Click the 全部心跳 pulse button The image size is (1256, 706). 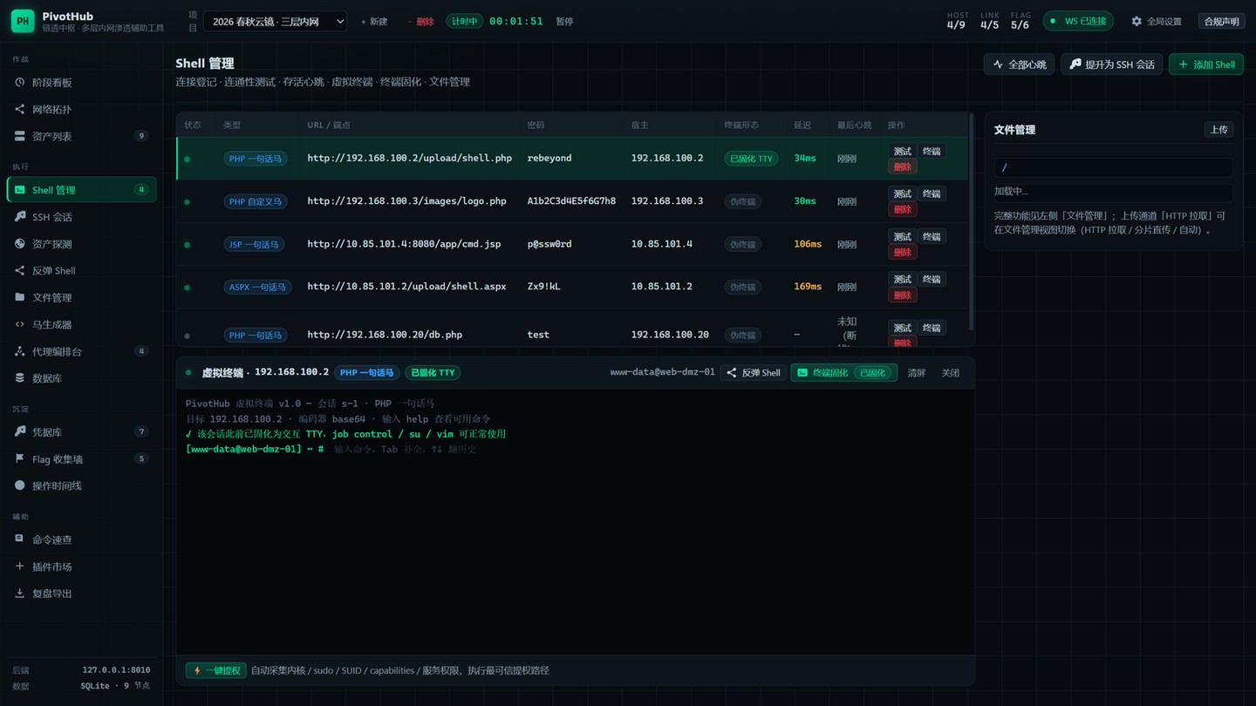pyautogui.click(x=1020, y=64)
